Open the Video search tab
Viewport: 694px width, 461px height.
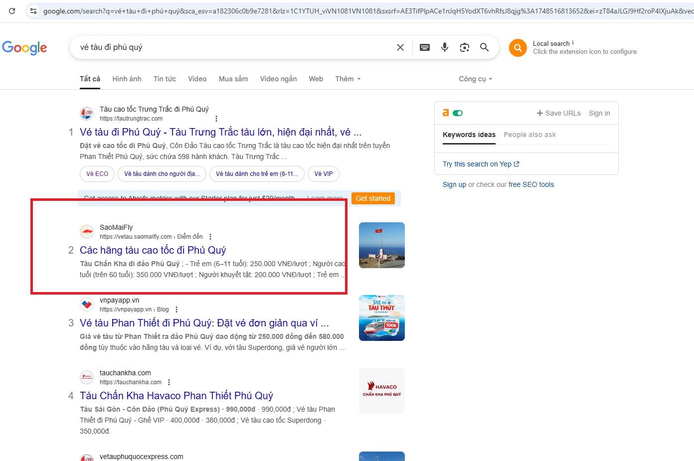click(197, 79)
